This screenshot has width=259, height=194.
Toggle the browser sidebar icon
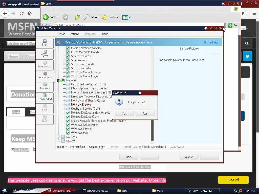(x=244, y=13)
